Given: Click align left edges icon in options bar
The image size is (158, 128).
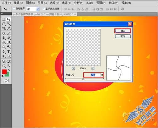Looking at the screenshot, I should 79,9.
